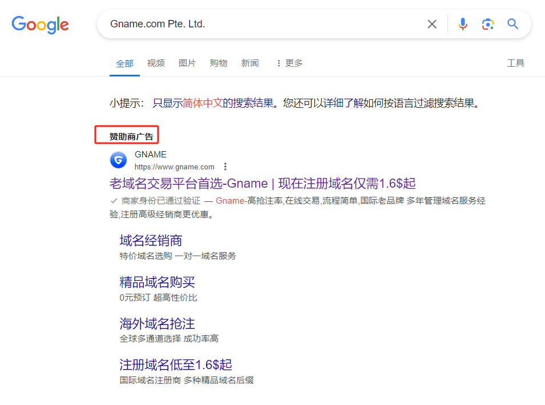The image size is (545, 405).
Task: Click 0元预订 超高性价比 text
Action: click(x=158, y=298)
